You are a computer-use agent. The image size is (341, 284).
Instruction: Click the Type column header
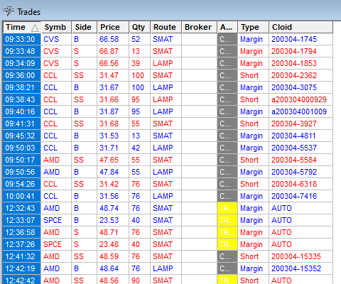coord(254,27)
